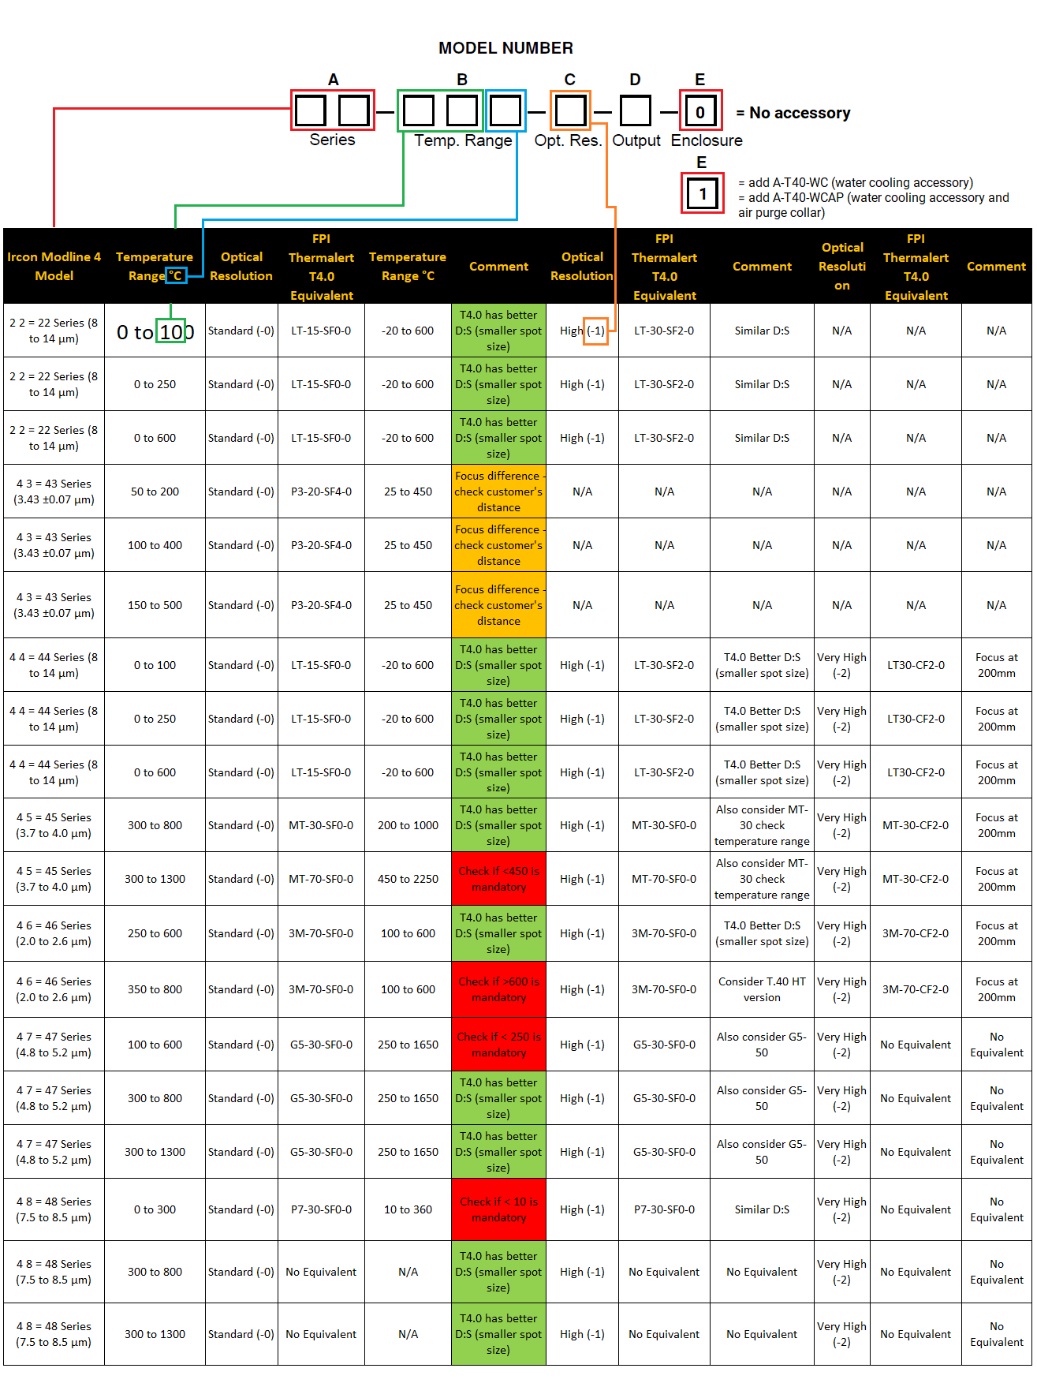This screenshot has width=1037, height=1383.
Task: Click the '450 to 2250' T4.0 range cell
Action: [x=408, y=879]
